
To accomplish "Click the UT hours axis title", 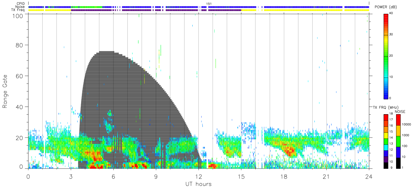I will click(x=198, y=184).
